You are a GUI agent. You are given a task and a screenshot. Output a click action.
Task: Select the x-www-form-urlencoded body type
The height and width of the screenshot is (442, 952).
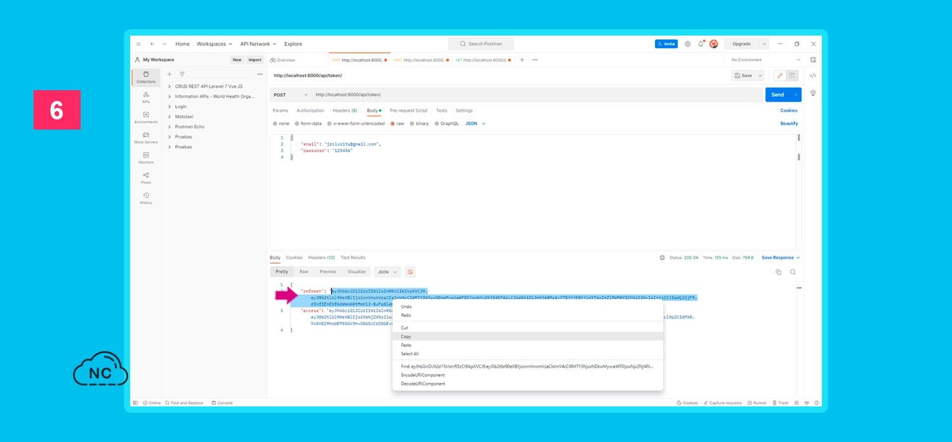[356, 123]
